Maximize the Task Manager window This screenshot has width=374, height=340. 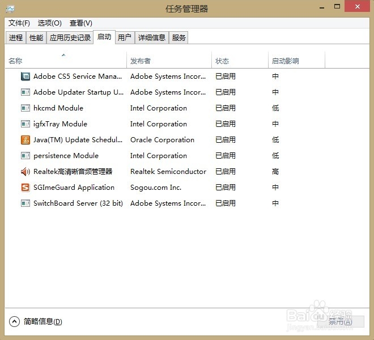pyautogui.click(x=337, y=7)
